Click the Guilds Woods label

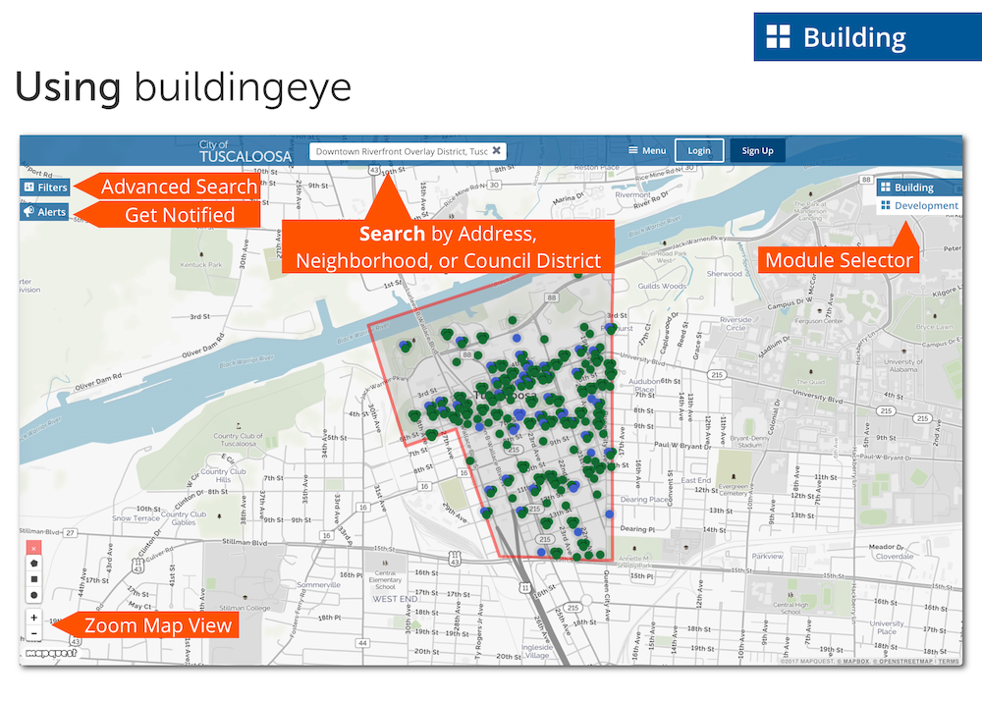[x=661, y=286]
